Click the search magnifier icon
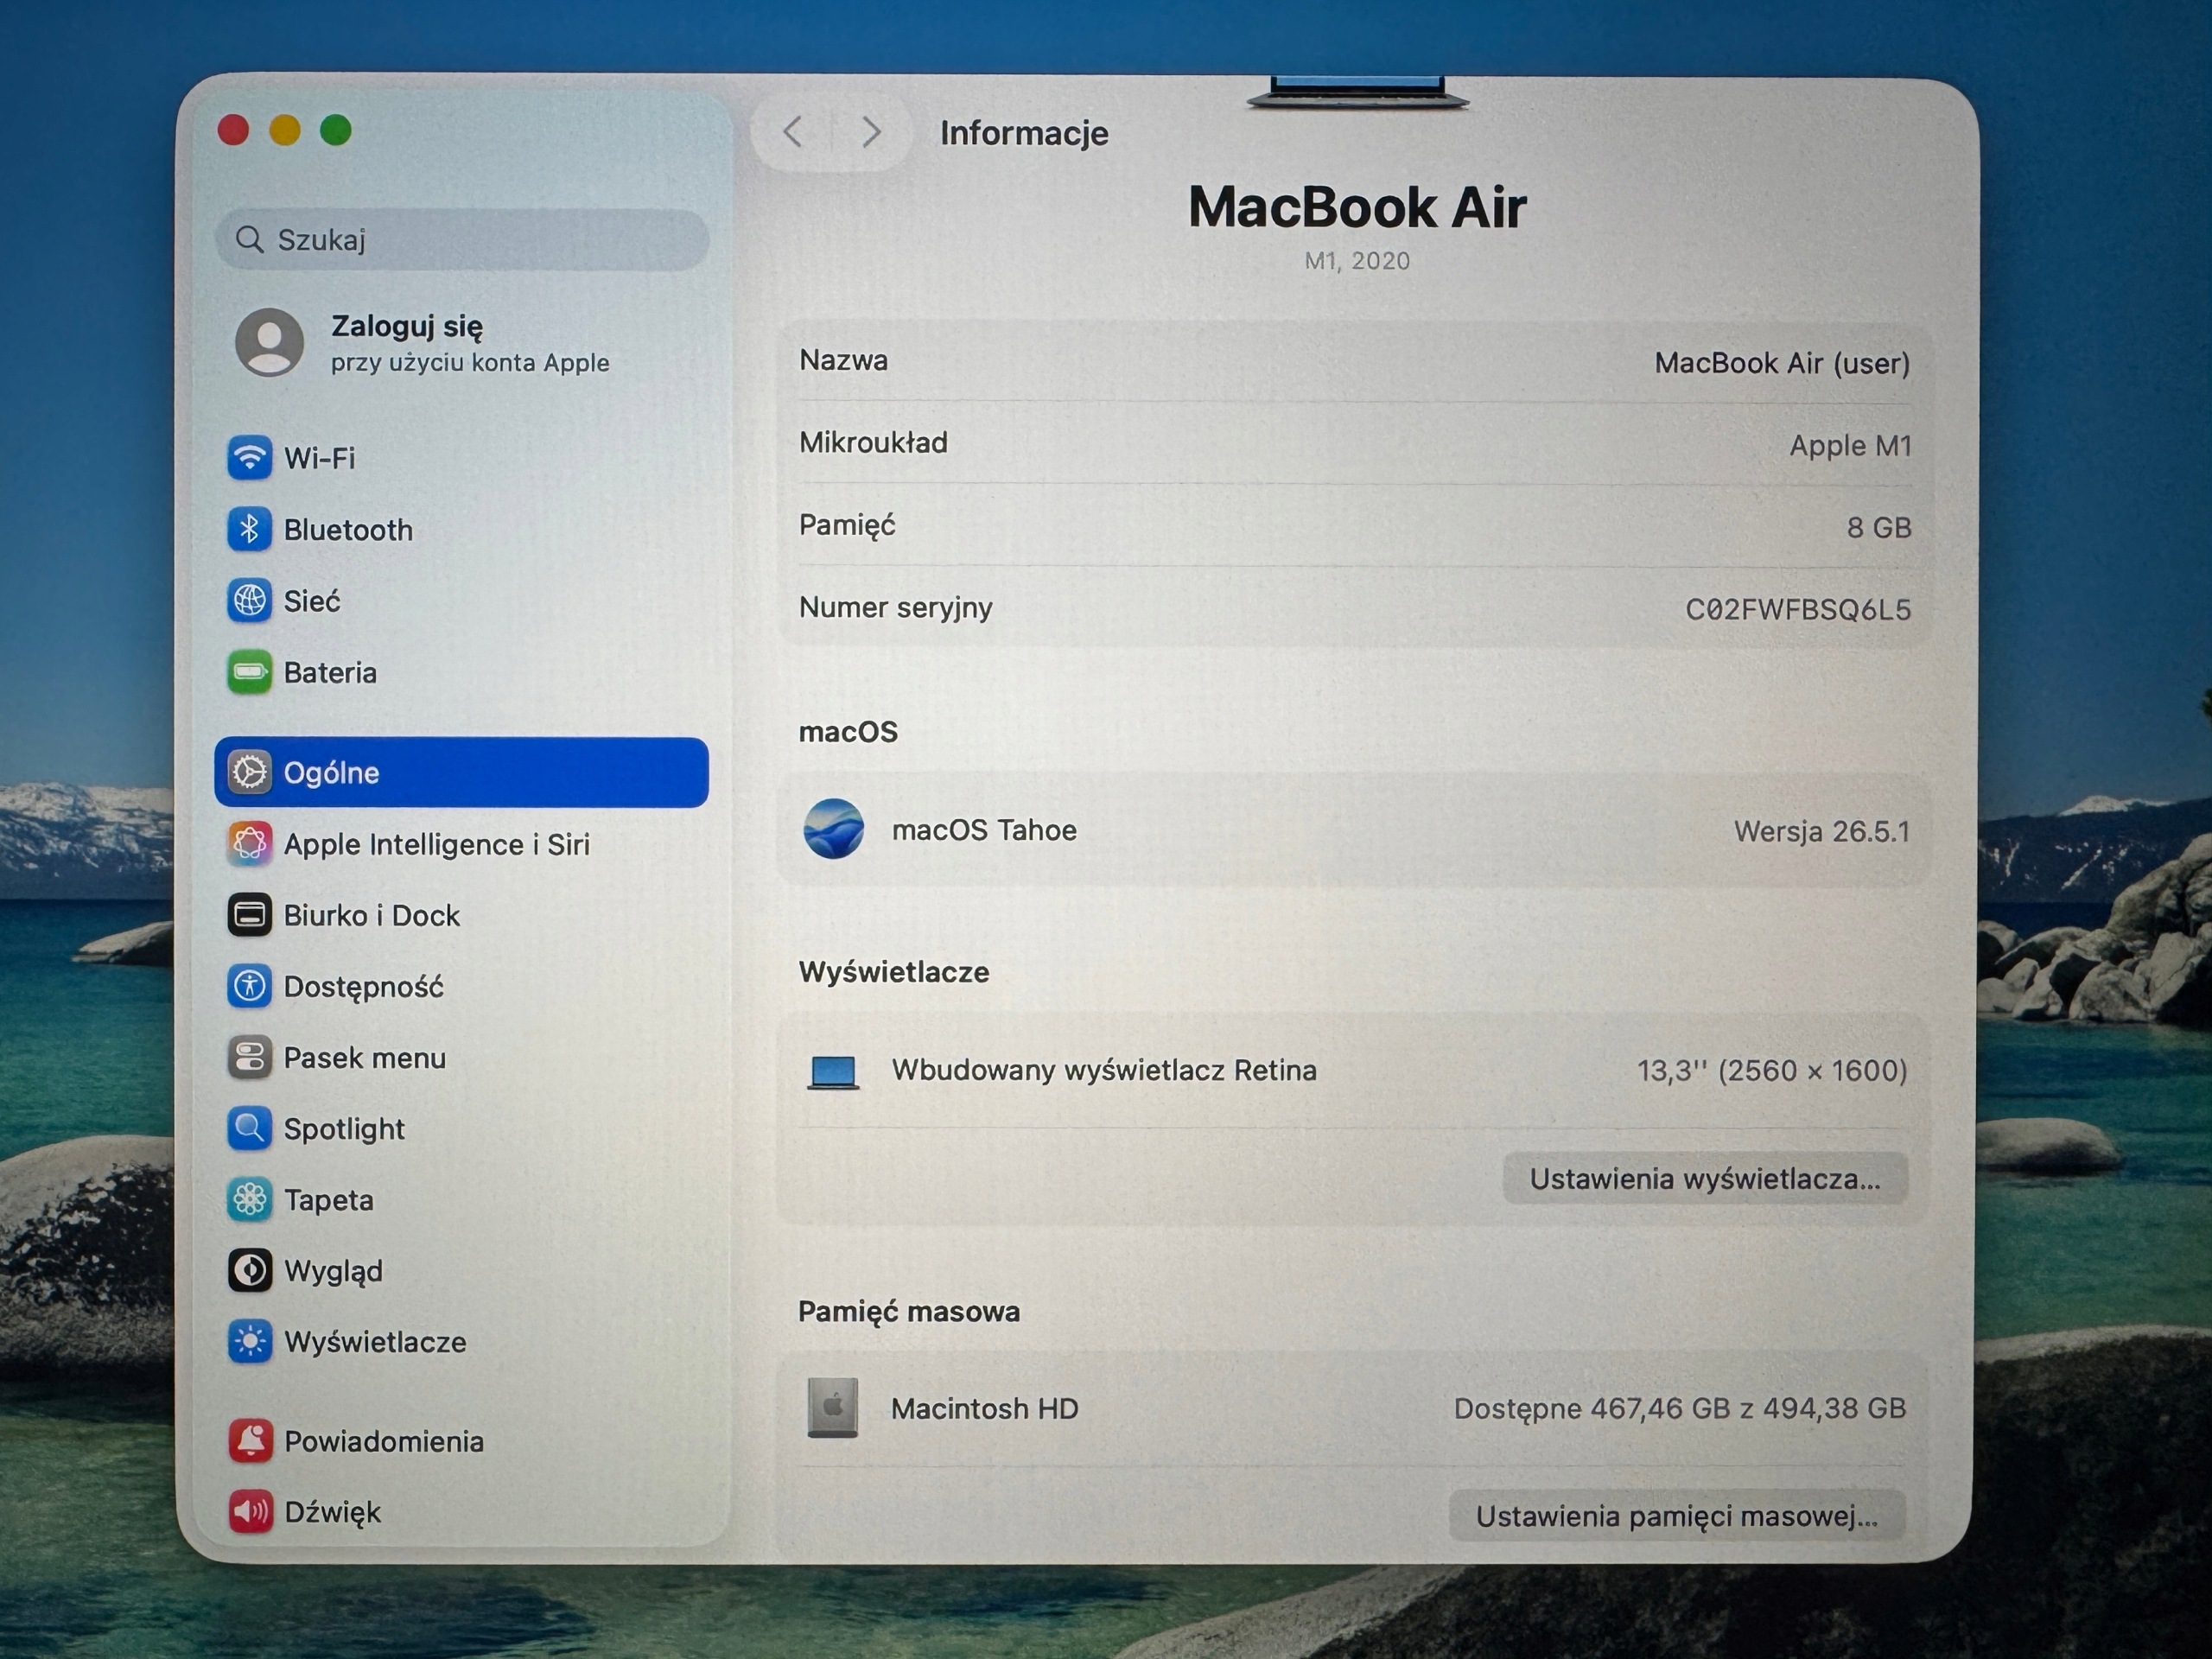This screenshot has width=2212, height=1659. tap(249, 239)
